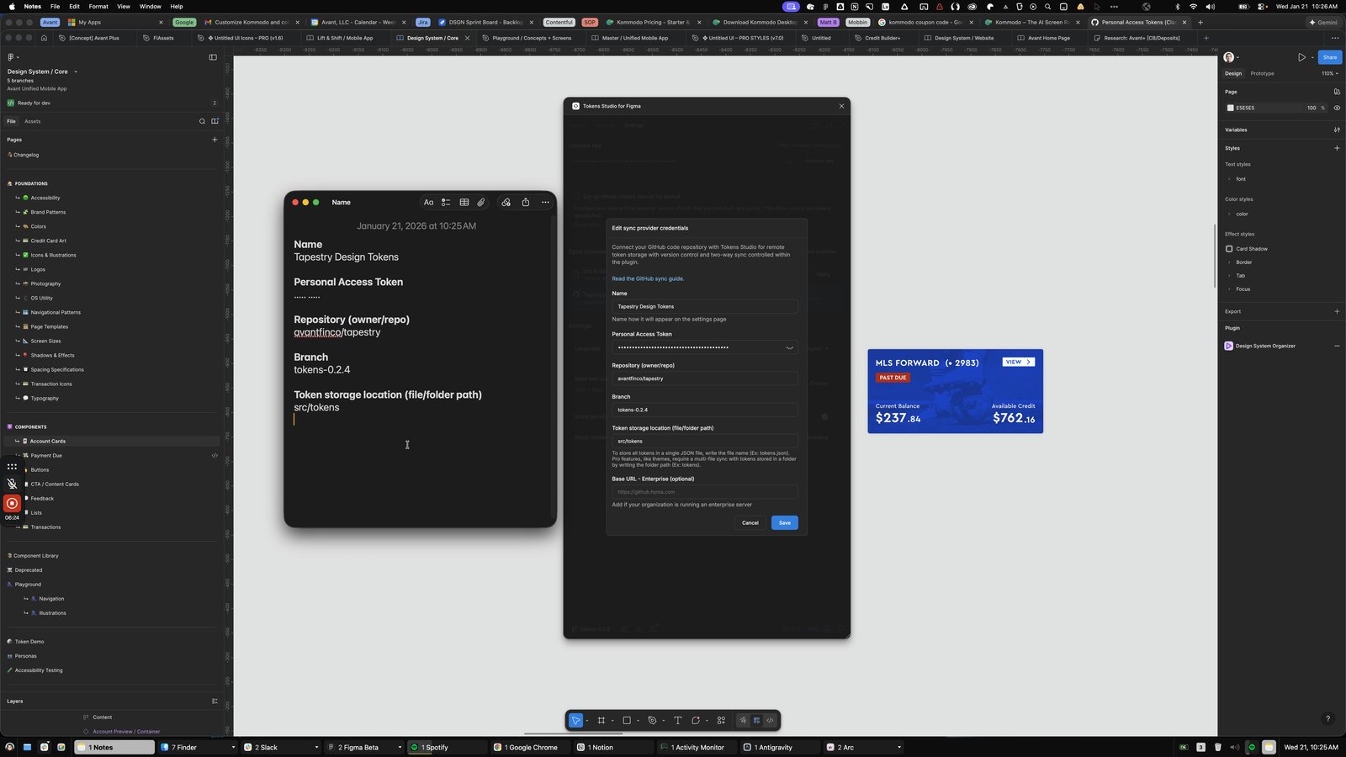Select the Text tool in Figma toolbar

(678, 721)
